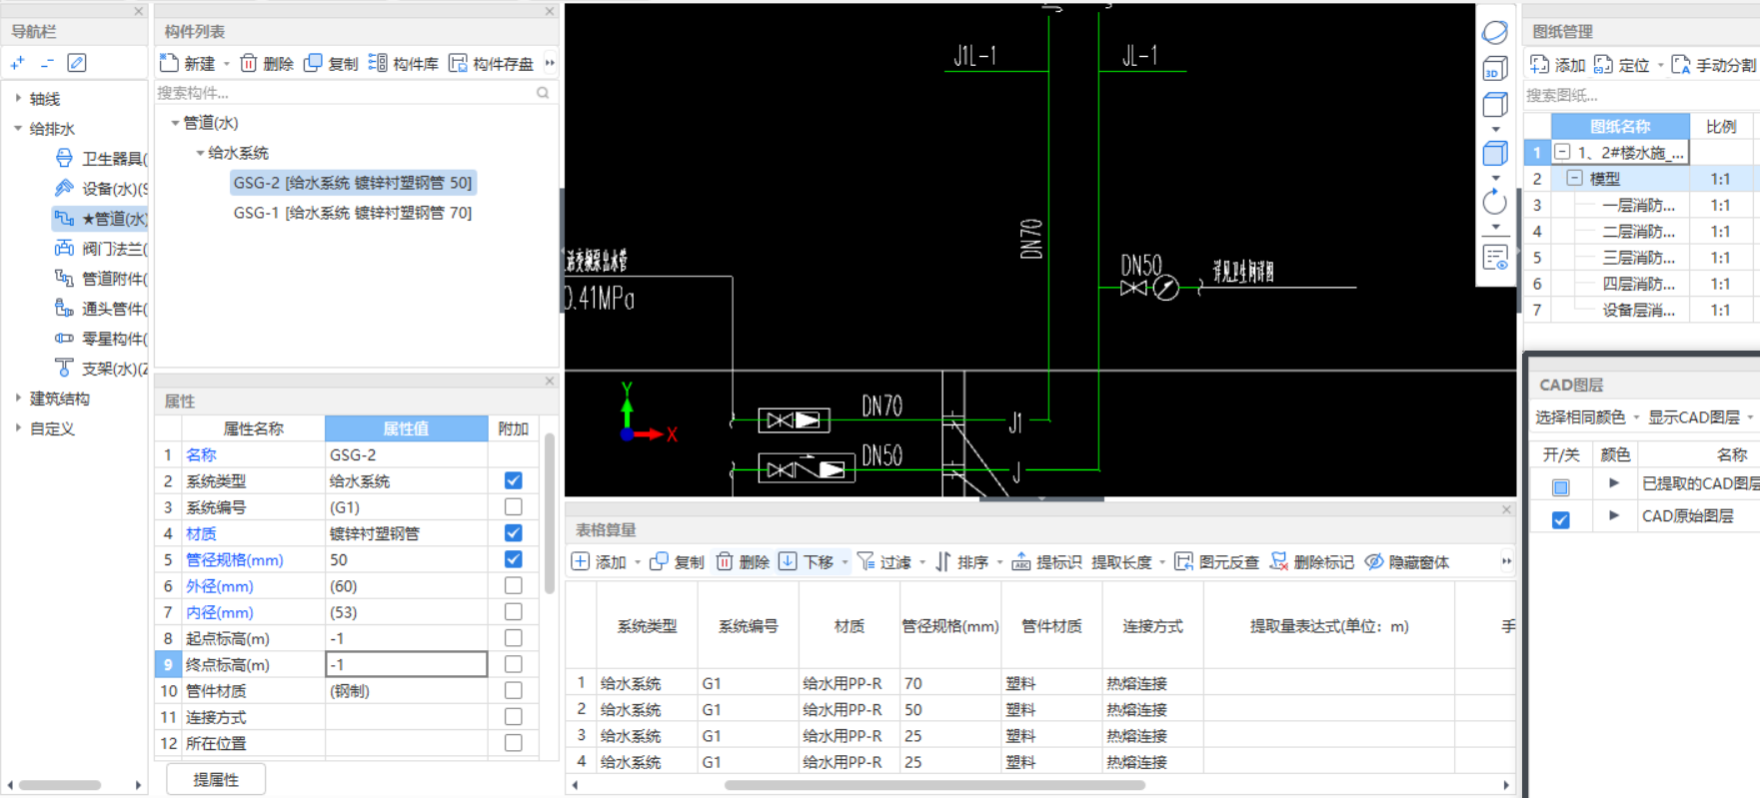
Task: Collapse the 管道(水) component tree node
Action: click(x=175, y=123)
